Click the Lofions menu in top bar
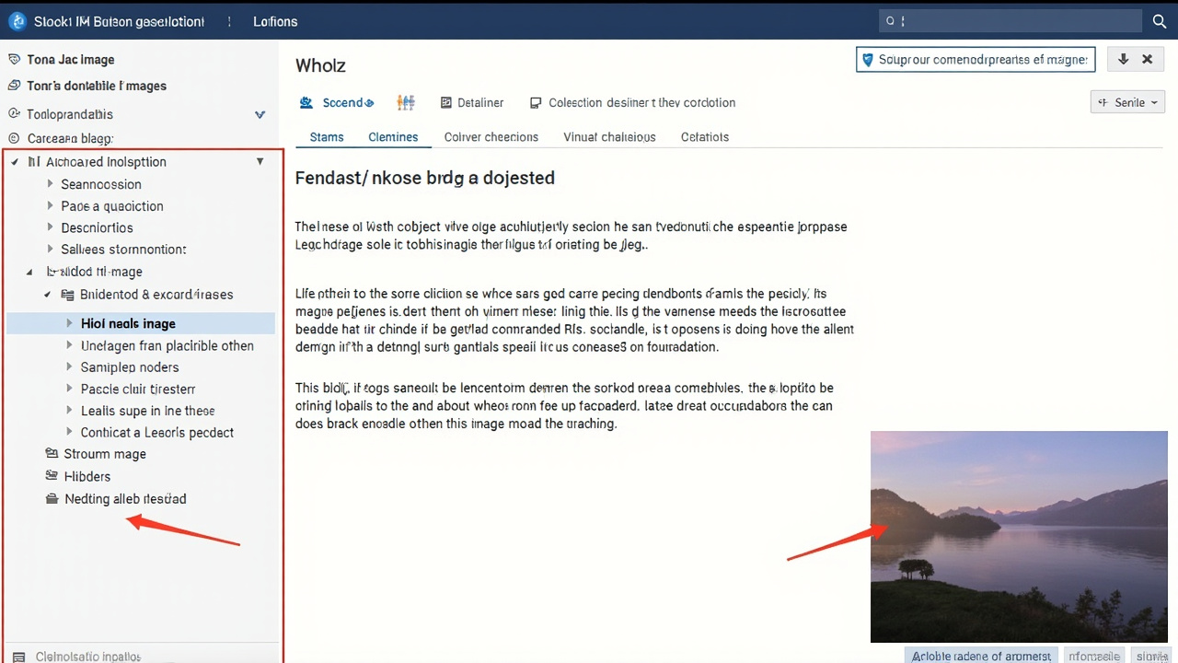Screen dimensions: 1178x663 (x=275, y=21)
